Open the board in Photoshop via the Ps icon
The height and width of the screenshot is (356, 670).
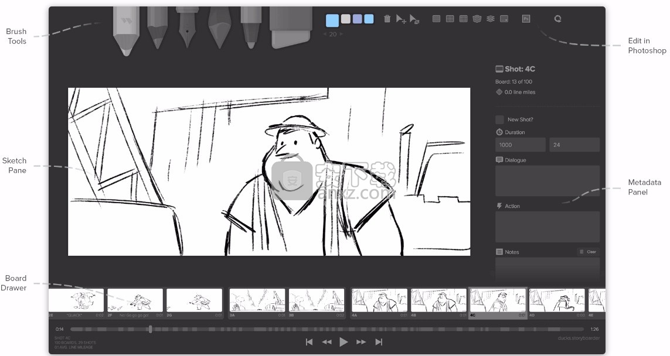coord(526,18)
